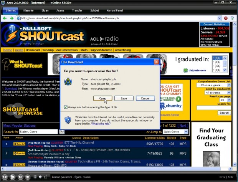Sort stations by Bitrate column

pyautogui.click(x=172, y=138)
